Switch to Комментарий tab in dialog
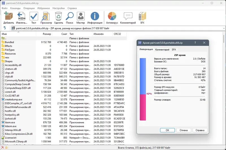The height and width of the screenshot is (150, 226). point(162,50)
